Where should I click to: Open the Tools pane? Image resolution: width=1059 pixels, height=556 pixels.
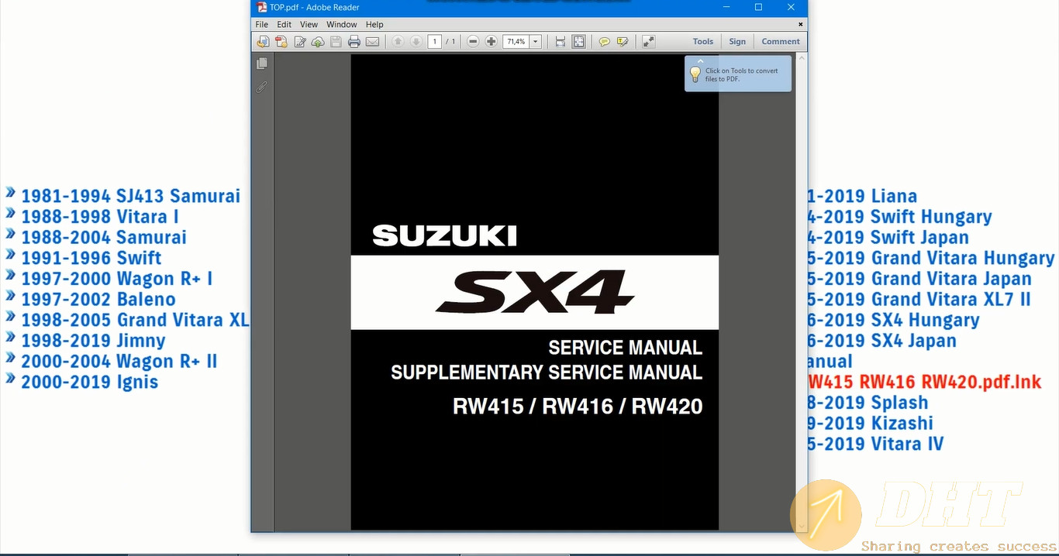click(x=702, y=42)
